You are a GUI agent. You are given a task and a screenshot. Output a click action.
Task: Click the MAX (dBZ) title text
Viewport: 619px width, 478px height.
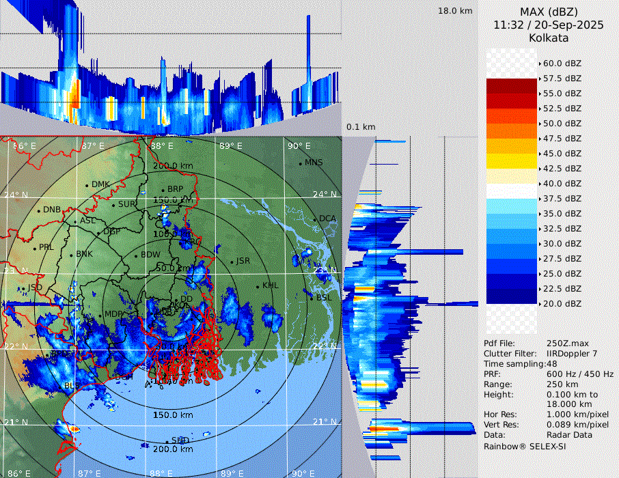click(549, 12)
